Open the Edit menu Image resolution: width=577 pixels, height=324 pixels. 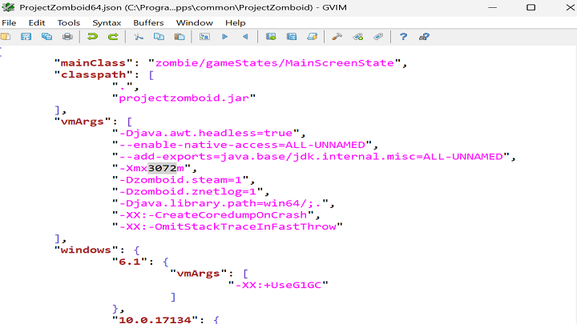point(37,22)
